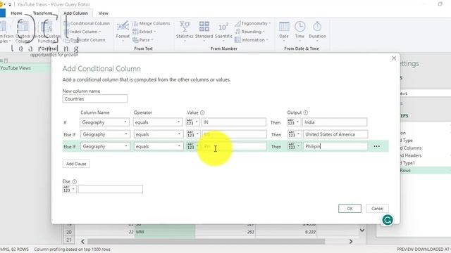
Task: Click the Else value input field
Action: coord(111,189)
